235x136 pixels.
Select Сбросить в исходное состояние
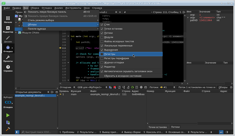pos(123,76)
